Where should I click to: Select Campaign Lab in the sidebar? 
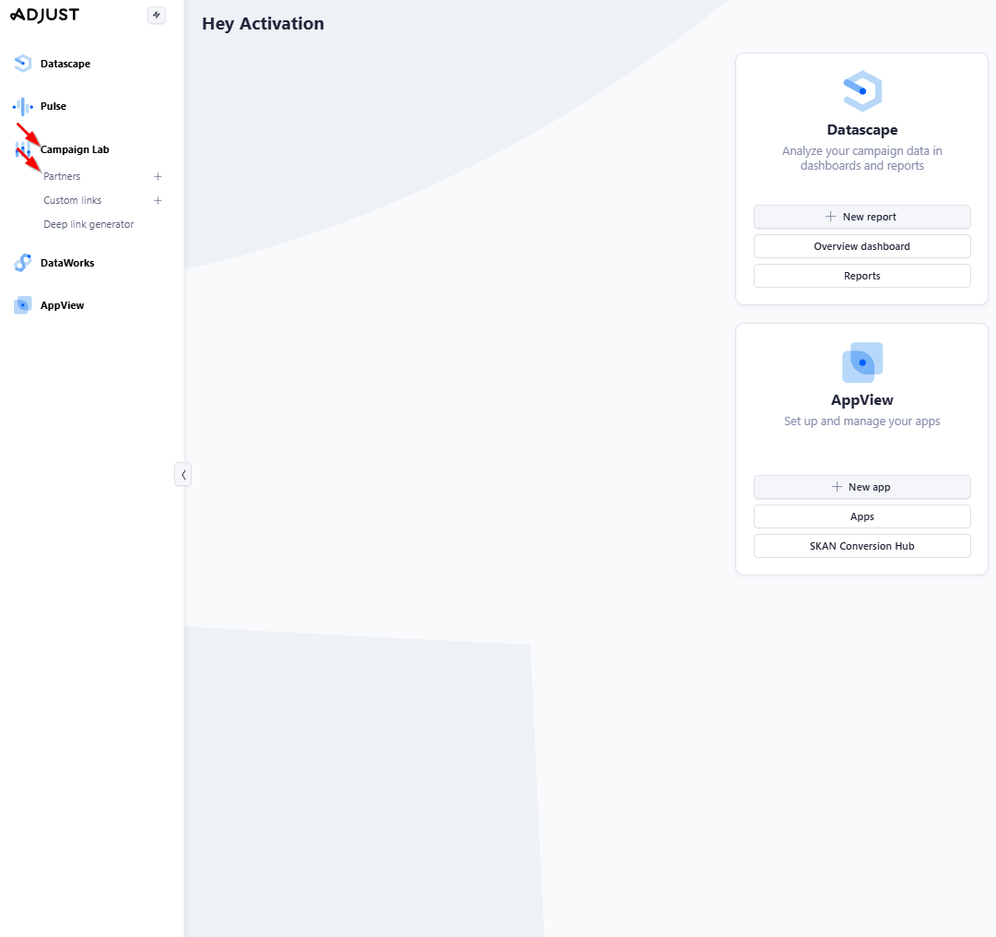[75, 149]
